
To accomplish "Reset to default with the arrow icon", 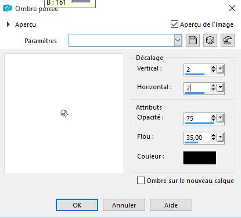I will (228, 40).
